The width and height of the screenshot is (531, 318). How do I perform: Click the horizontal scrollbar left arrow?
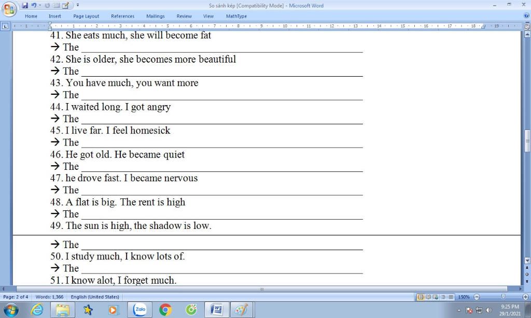(4, 289)
